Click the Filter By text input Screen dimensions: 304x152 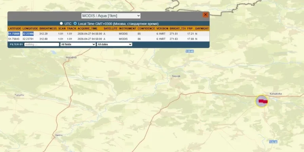[x=42, y=44]
